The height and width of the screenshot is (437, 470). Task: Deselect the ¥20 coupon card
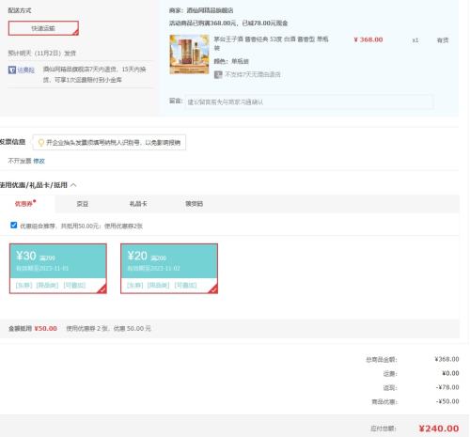[169, 269]
